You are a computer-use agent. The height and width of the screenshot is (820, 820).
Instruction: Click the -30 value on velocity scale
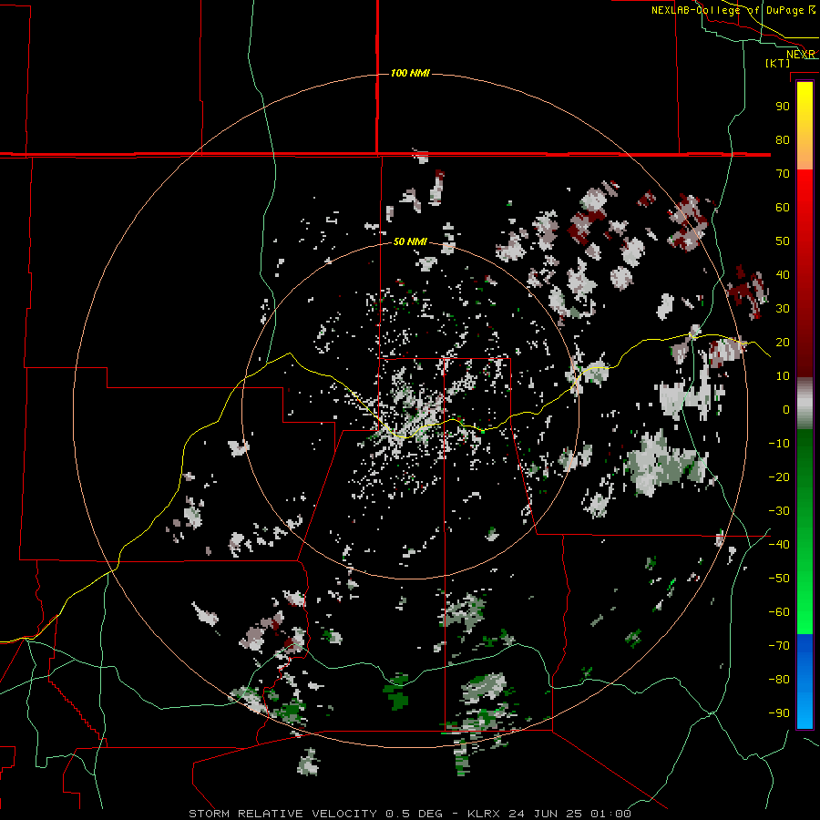(779, 511)
